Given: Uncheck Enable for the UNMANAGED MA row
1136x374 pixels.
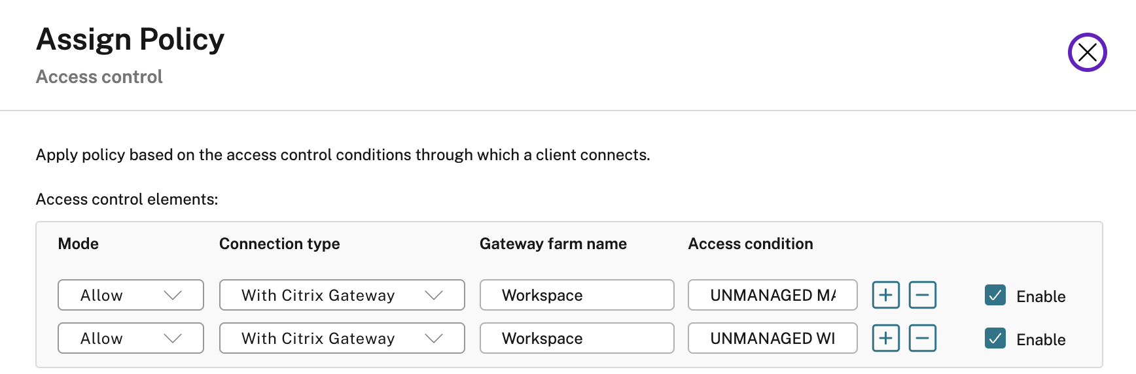Looking at the screenshot, I should pos(995,296).
